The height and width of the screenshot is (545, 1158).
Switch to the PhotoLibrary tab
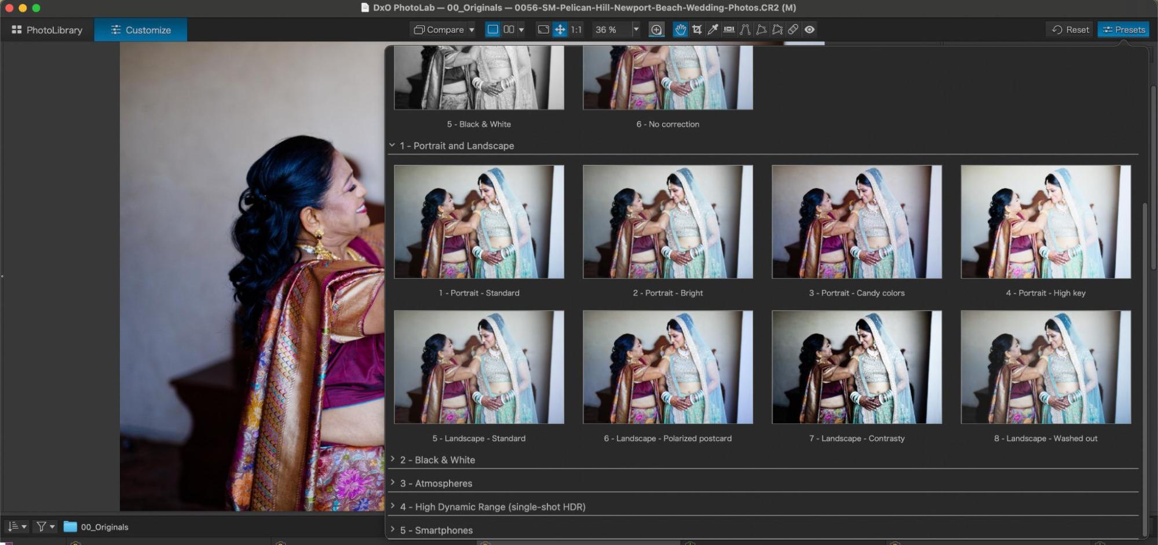(x=47, y=30)
